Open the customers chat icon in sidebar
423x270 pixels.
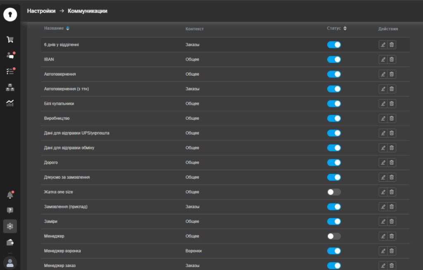[10, 55]
